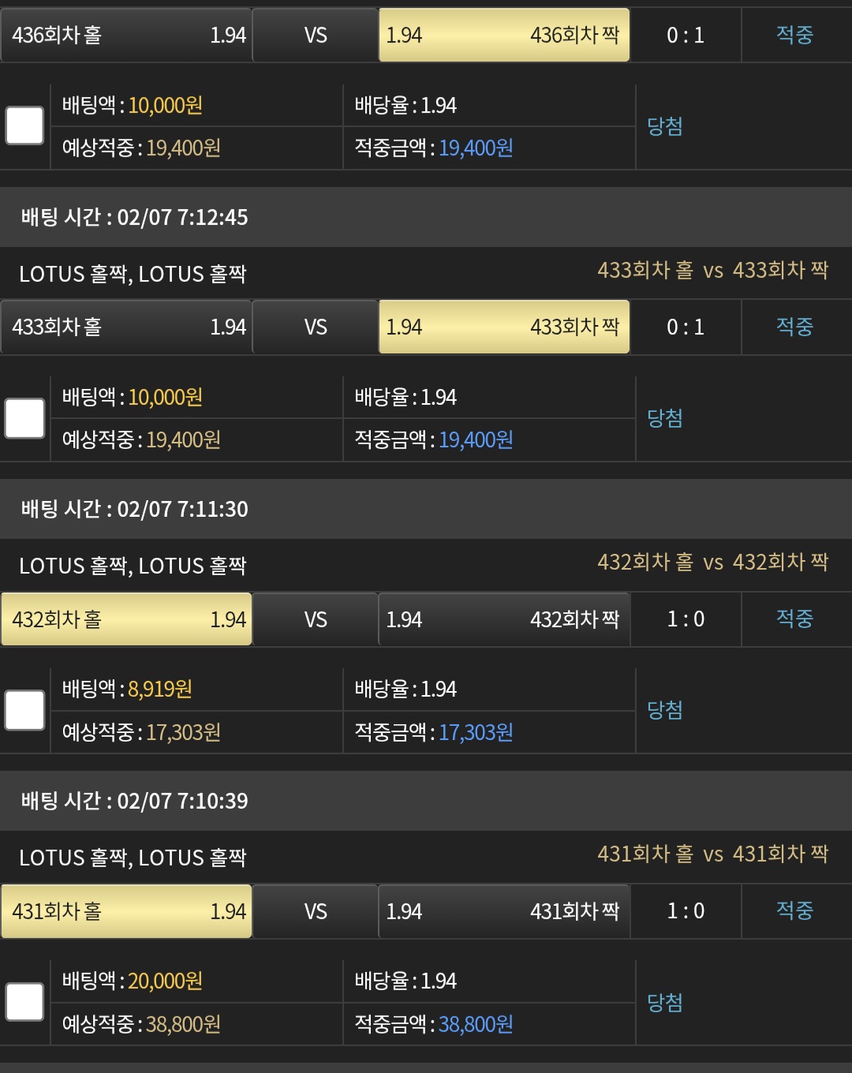Select the 432회차 짝 odds button
This screenshot has height=1073, width=852.
[504, 619]
